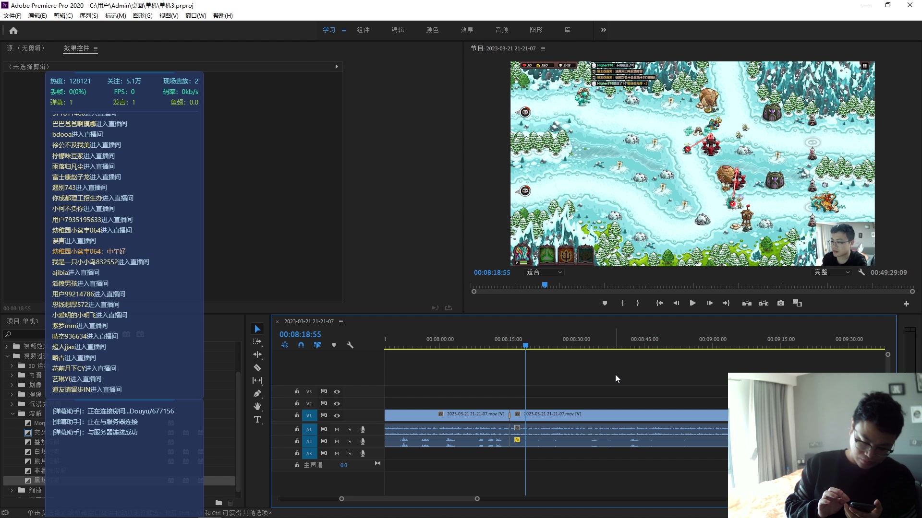922x518 pixels.
Task: Click Mark In bracket button
Action: point(622,303)
